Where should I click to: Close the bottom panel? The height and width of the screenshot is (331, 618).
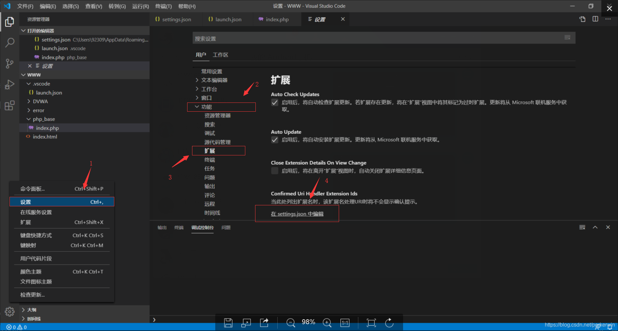point(608,227)
